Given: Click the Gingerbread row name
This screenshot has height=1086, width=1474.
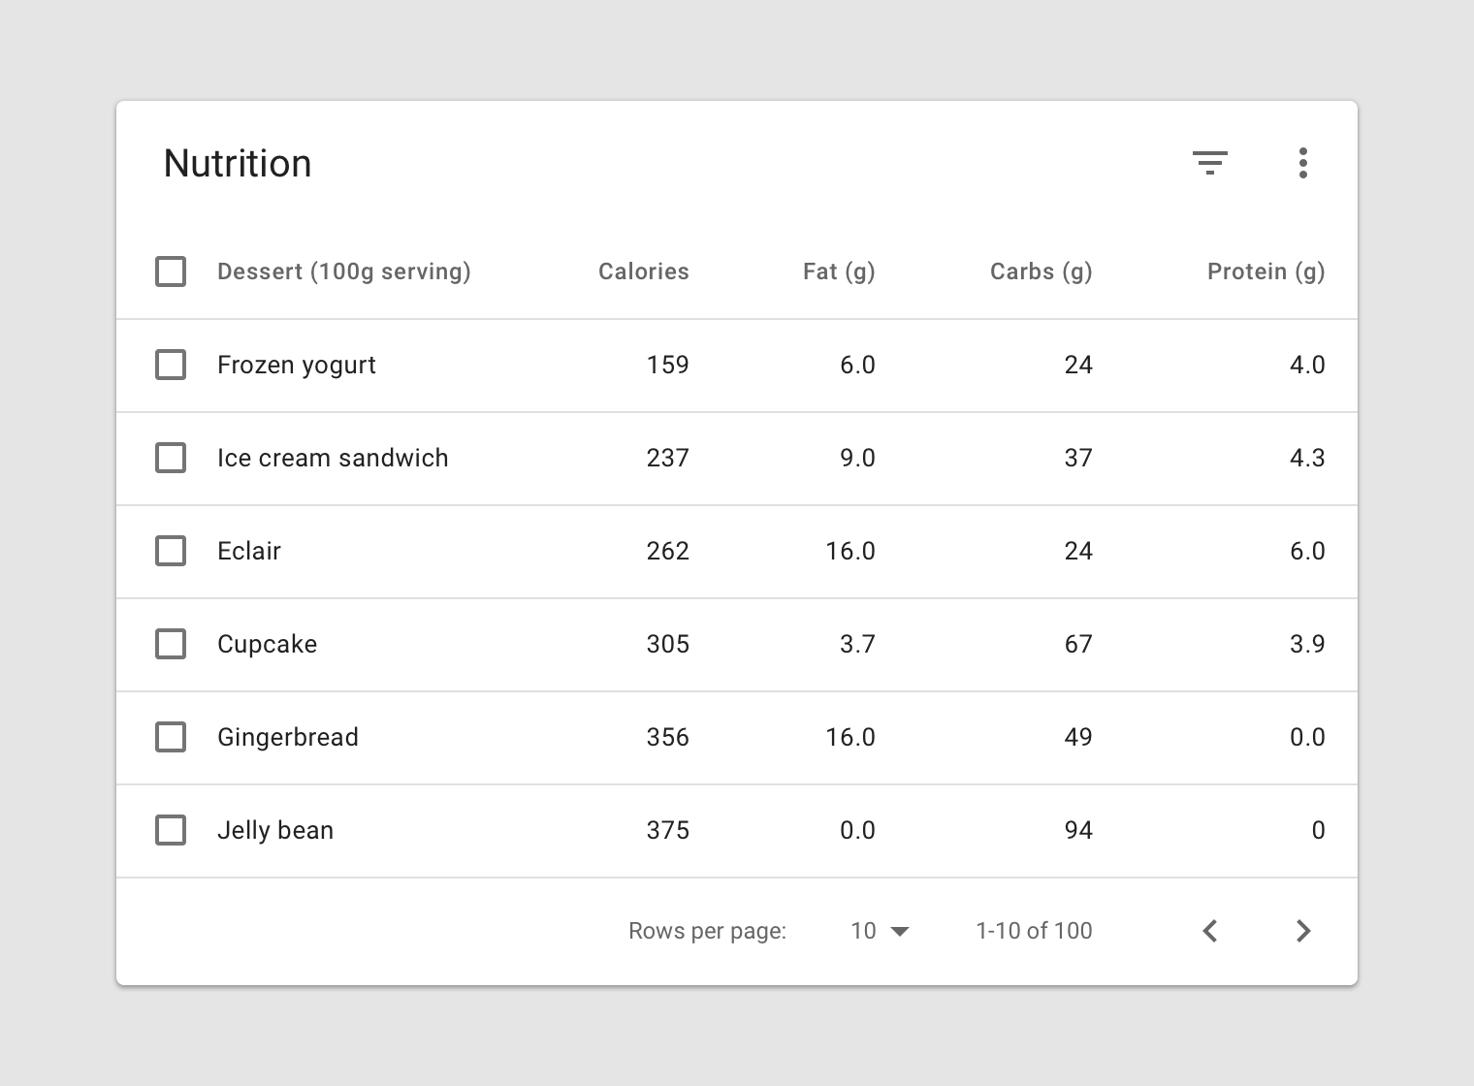Looking at the screenshot, I should pyautogui.click(x=287, y=737).
